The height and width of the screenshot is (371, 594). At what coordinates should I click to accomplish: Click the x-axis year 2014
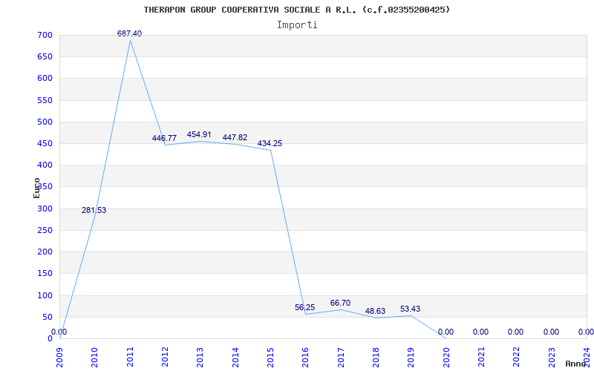[x=235, y=358]
